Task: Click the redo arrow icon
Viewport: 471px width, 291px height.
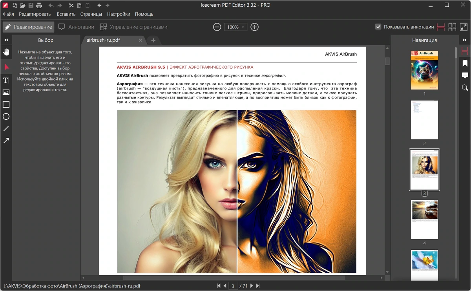Action: pyautogui.click(x=59, y=5)
